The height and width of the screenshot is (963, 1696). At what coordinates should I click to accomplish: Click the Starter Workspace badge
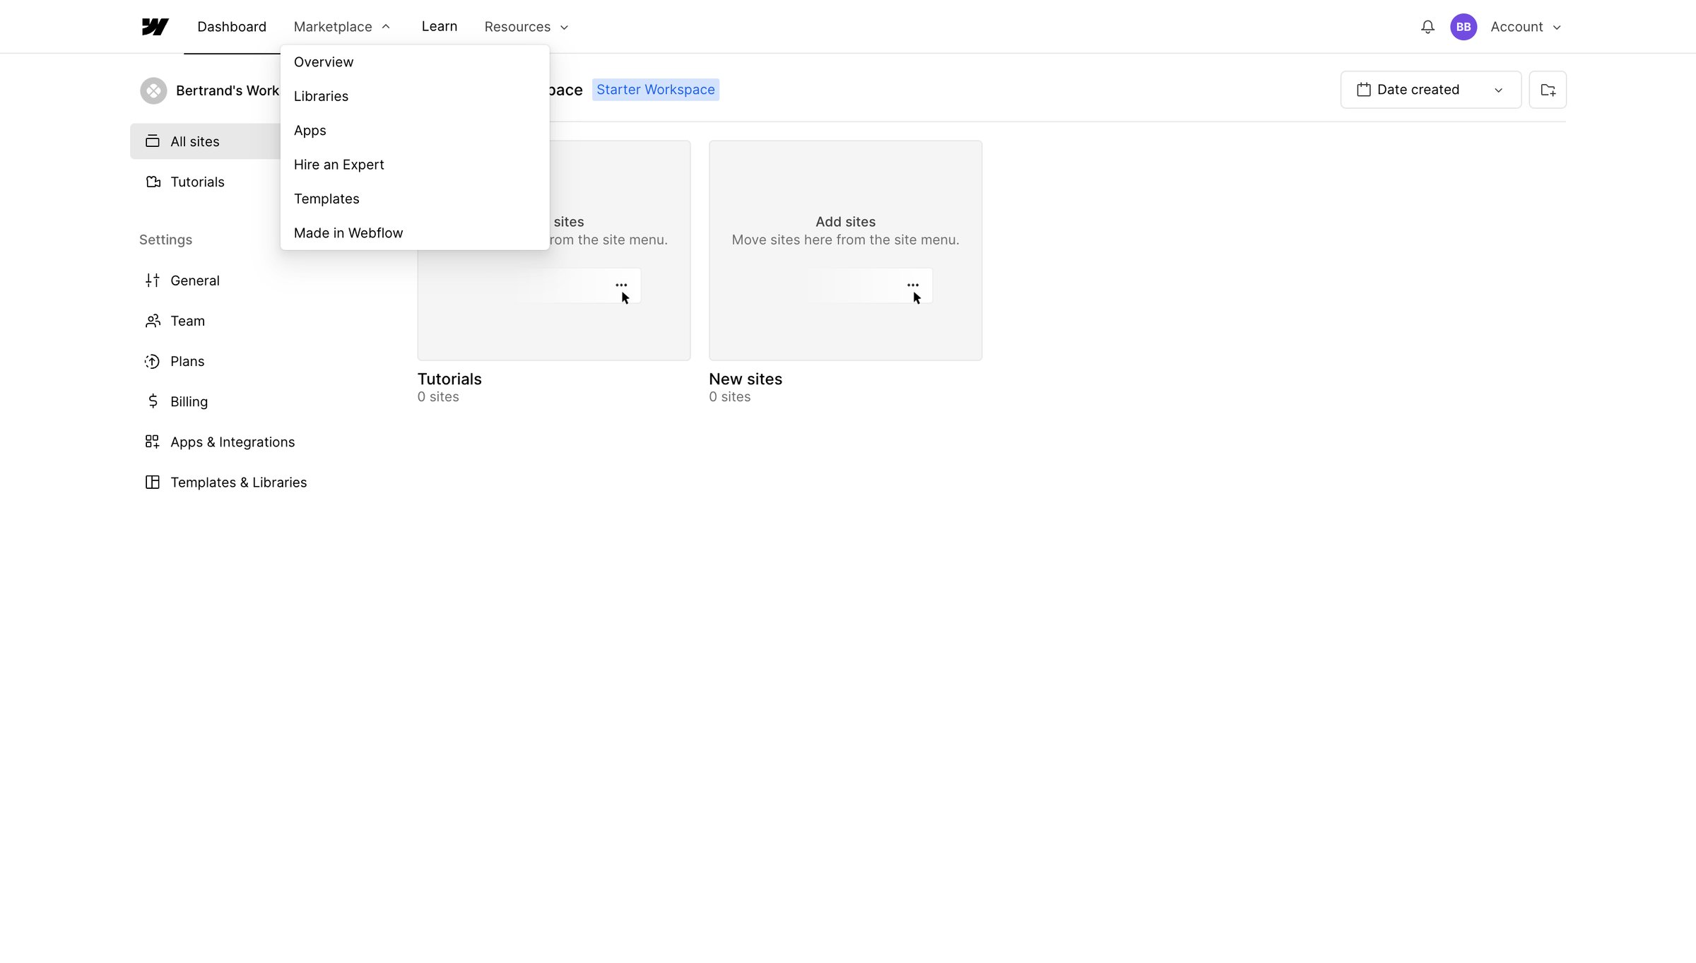(x=655, y=90)
